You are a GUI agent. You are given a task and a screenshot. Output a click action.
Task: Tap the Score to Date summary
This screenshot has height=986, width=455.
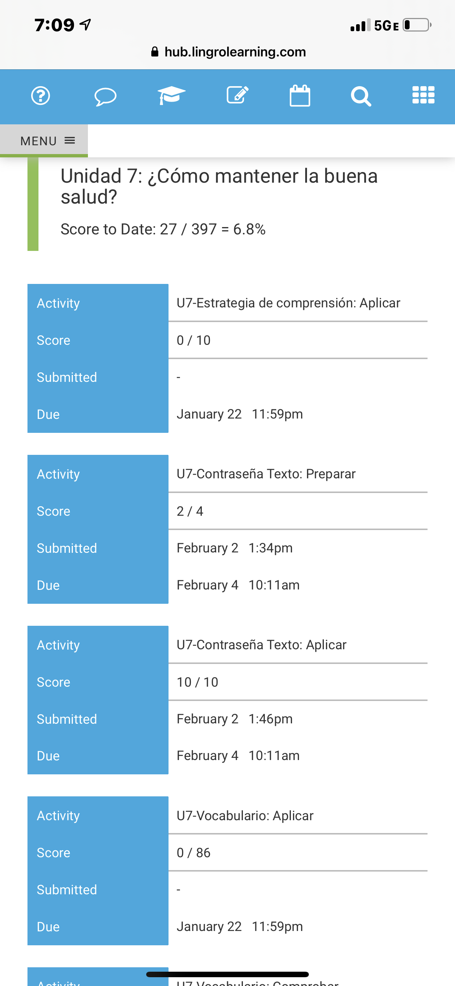point(163,229)
